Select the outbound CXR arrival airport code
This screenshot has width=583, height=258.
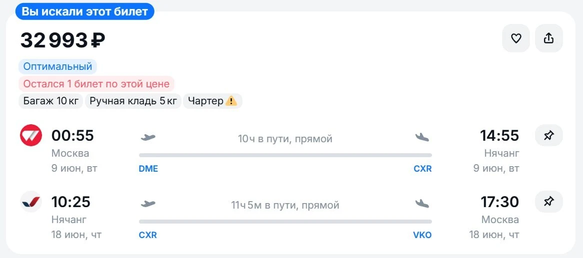pos(422,169)
